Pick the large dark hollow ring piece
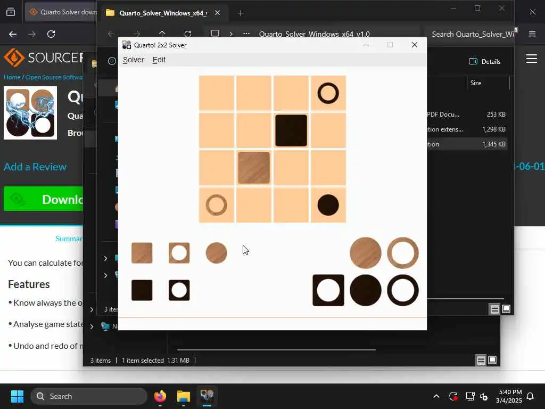The image size is (545, 409). (x=403, y=290)
